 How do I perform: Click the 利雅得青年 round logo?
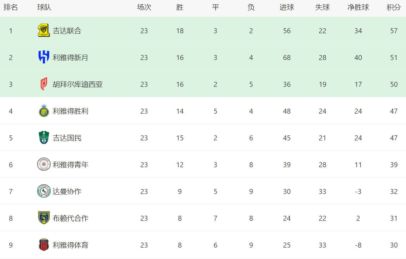[44, 165]
